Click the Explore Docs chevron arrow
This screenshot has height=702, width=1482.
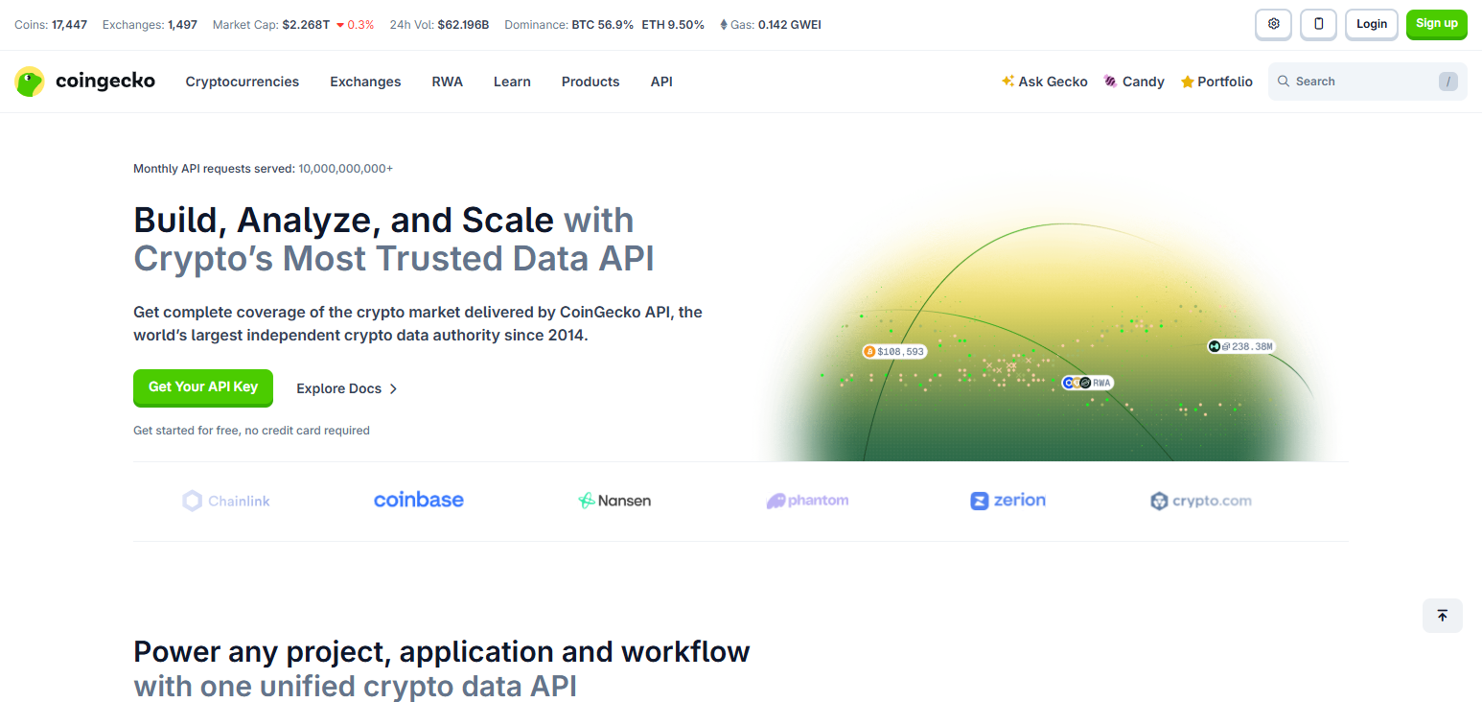[393, 388]
